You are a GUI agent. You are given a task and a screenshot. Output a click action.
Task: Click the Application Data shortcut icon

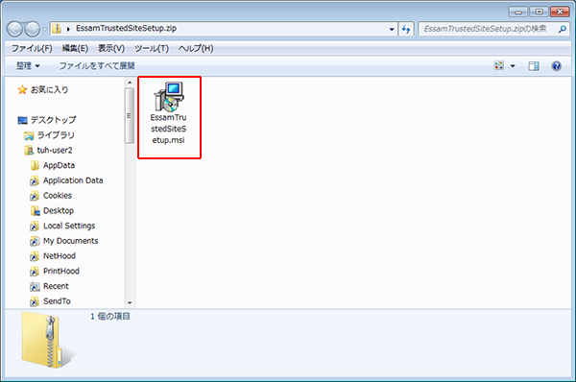35,180
